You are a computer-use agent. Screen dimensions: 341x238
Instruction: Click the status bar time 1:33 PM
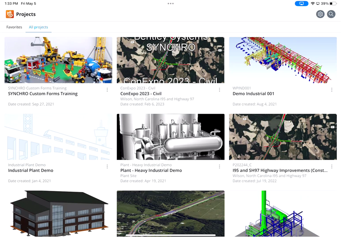click(x=11, y=3)
